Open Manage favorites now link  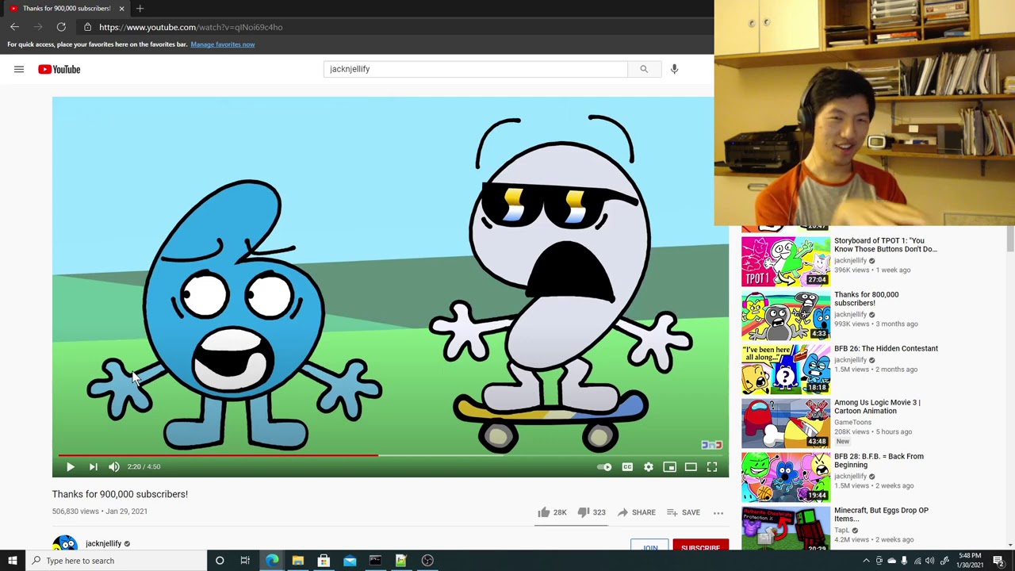(223, 44)
